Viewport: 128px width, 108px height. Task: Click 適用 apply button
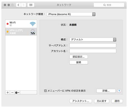pos(117,101)
